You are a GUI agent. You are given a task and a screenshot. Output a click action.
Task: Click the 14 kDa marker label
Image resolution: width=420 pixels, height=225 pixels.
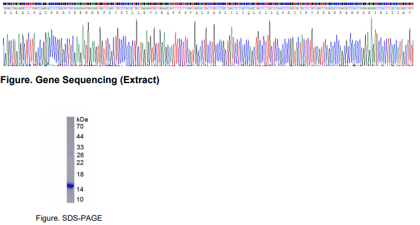pyautogui.click(x=80, y=189)
